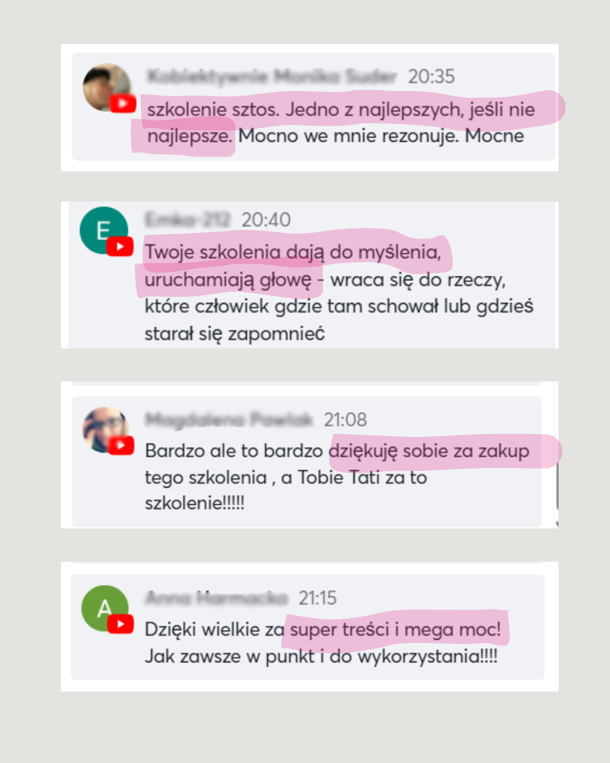This screenshot has height=763, width=610.
Task: Click the blurred username above 'szkolenie sztos'
Action: click(272, 76)
